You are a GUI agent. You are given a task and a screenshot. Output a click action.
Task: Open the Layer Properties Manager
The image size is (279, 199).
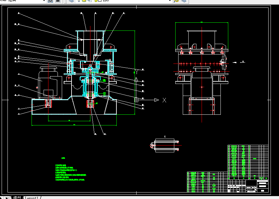point(71,1)
